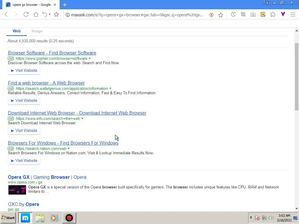Open Download Internet Web Browser link
This screenshot has height=224, width=299.
[x=77, y=113]
